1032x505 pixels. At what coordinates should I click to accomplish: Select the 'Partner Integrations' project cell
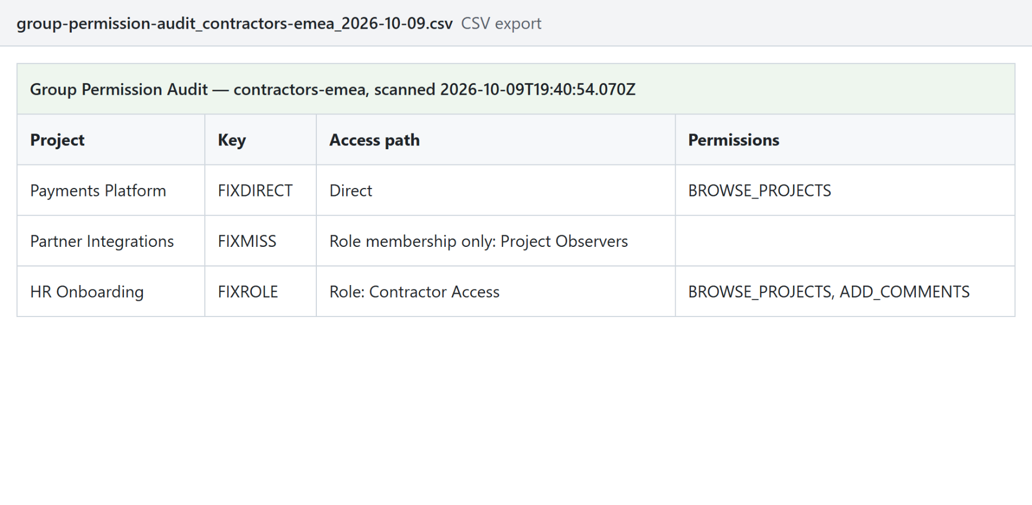111,241
